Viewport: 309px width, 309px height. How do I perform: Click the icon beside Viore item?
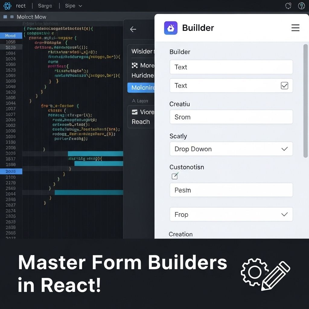[135, 112]
